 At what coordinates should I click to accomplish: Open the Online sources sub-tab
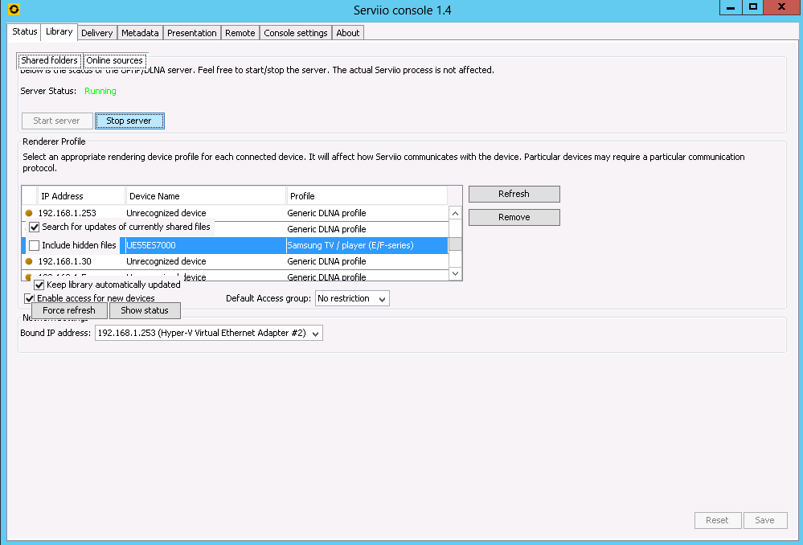[114, 60]
